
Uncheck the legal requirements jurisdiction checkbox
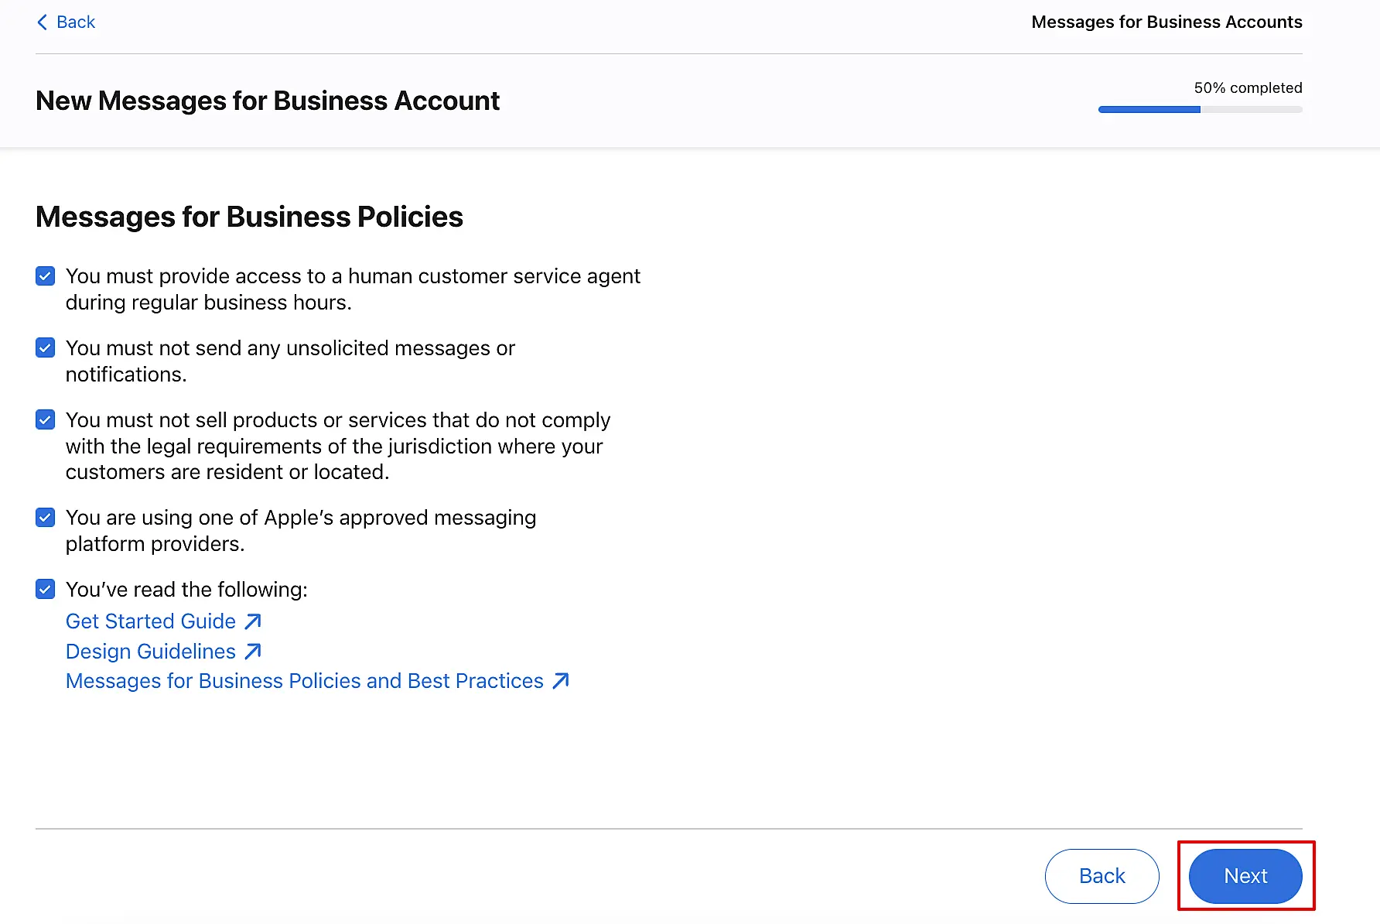(x=46, y=420)
